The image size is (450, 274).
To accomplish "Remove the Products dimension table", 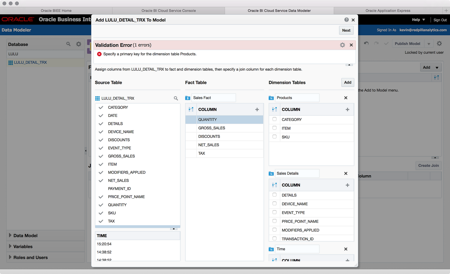I will pos(346,98).
